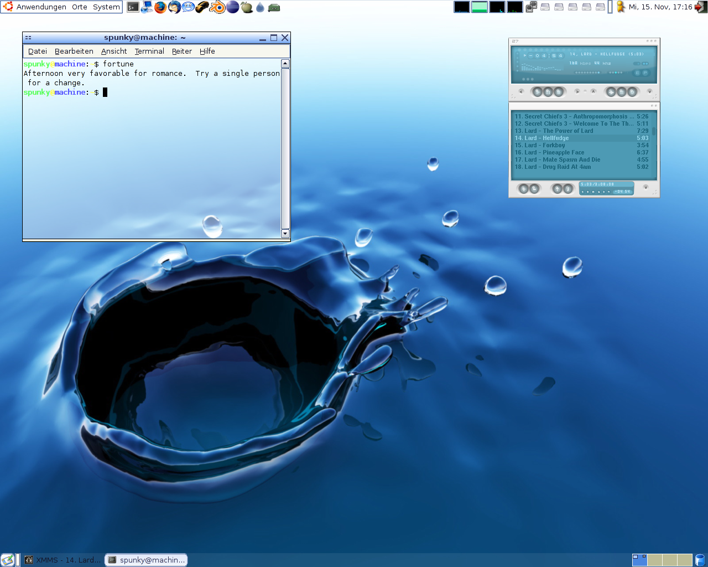Click down arrow at right of player controls
Screen dimensions: 708x567
[x=649, y=91]
